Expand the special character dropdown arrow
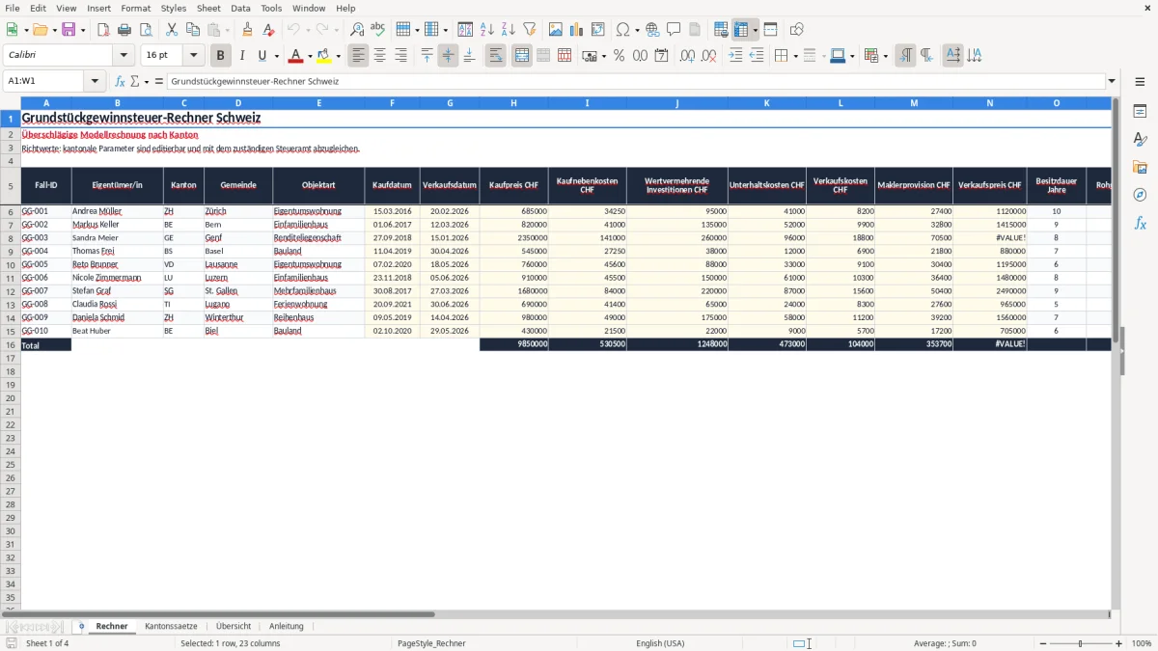1158x651 pixels. 637,30
